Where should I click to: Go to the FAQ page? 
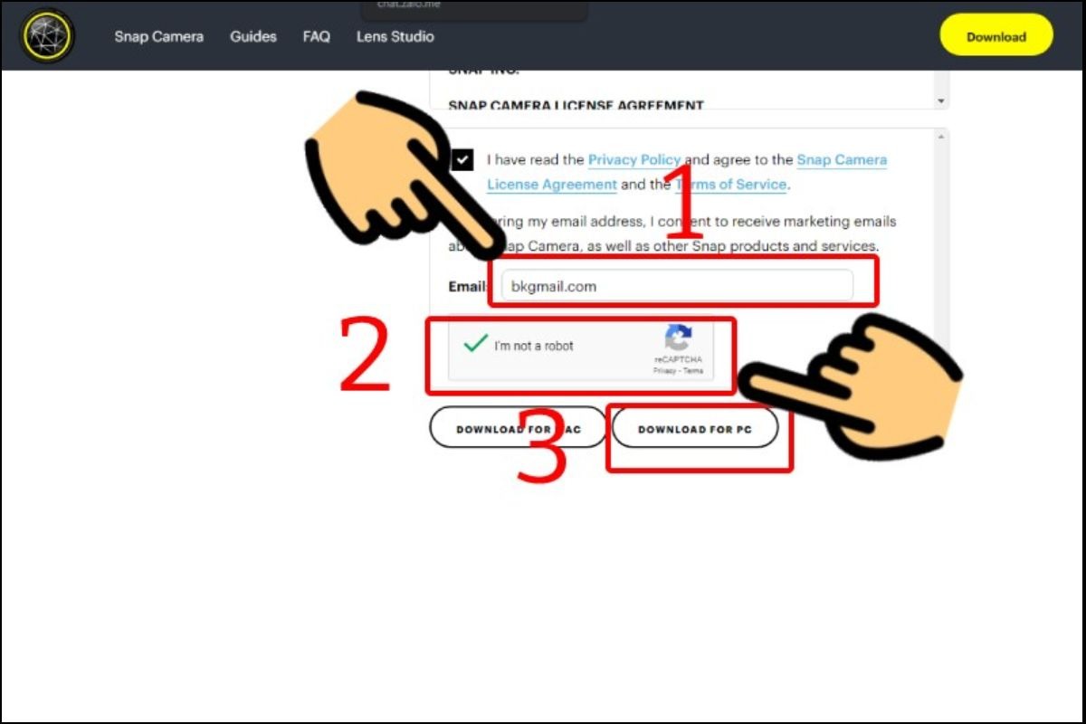point(317,37)
